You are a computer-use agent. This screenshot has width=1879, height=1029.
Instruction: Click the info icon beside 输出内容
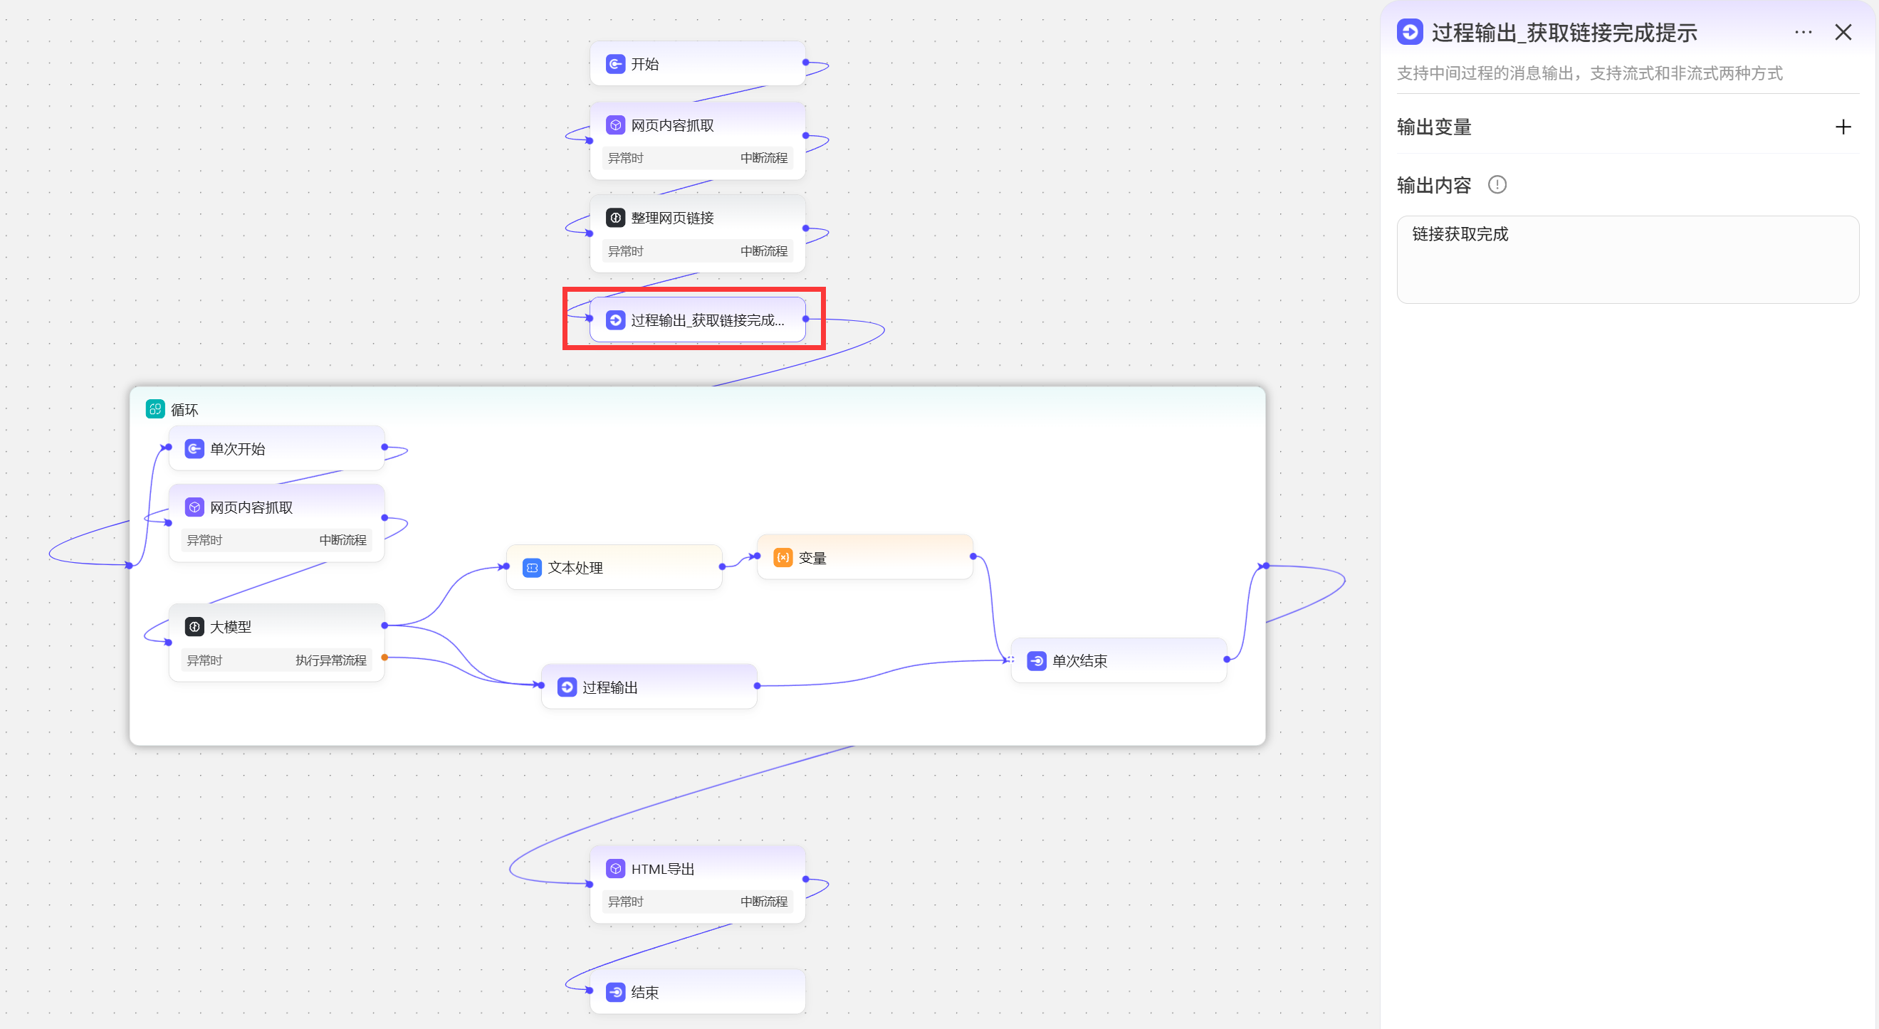tap(1497, 185)
